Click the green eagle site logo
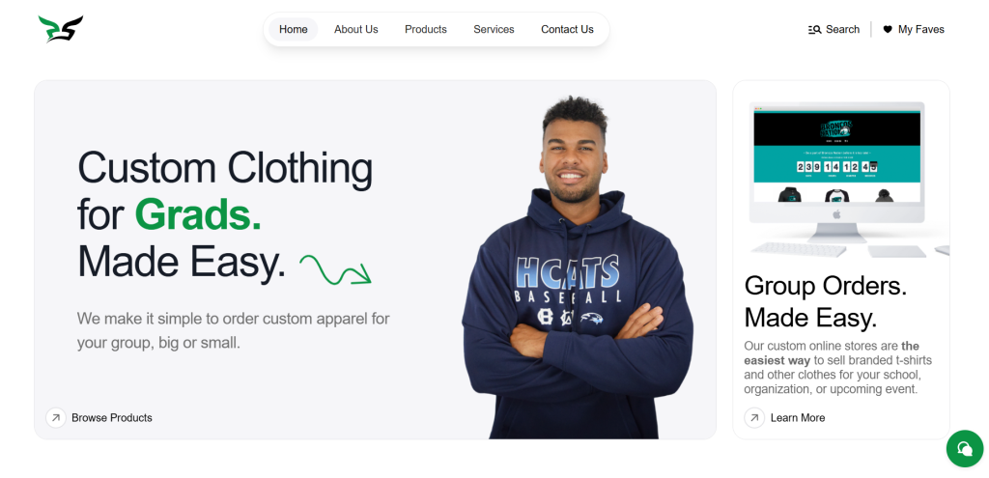 click(61, 29)
